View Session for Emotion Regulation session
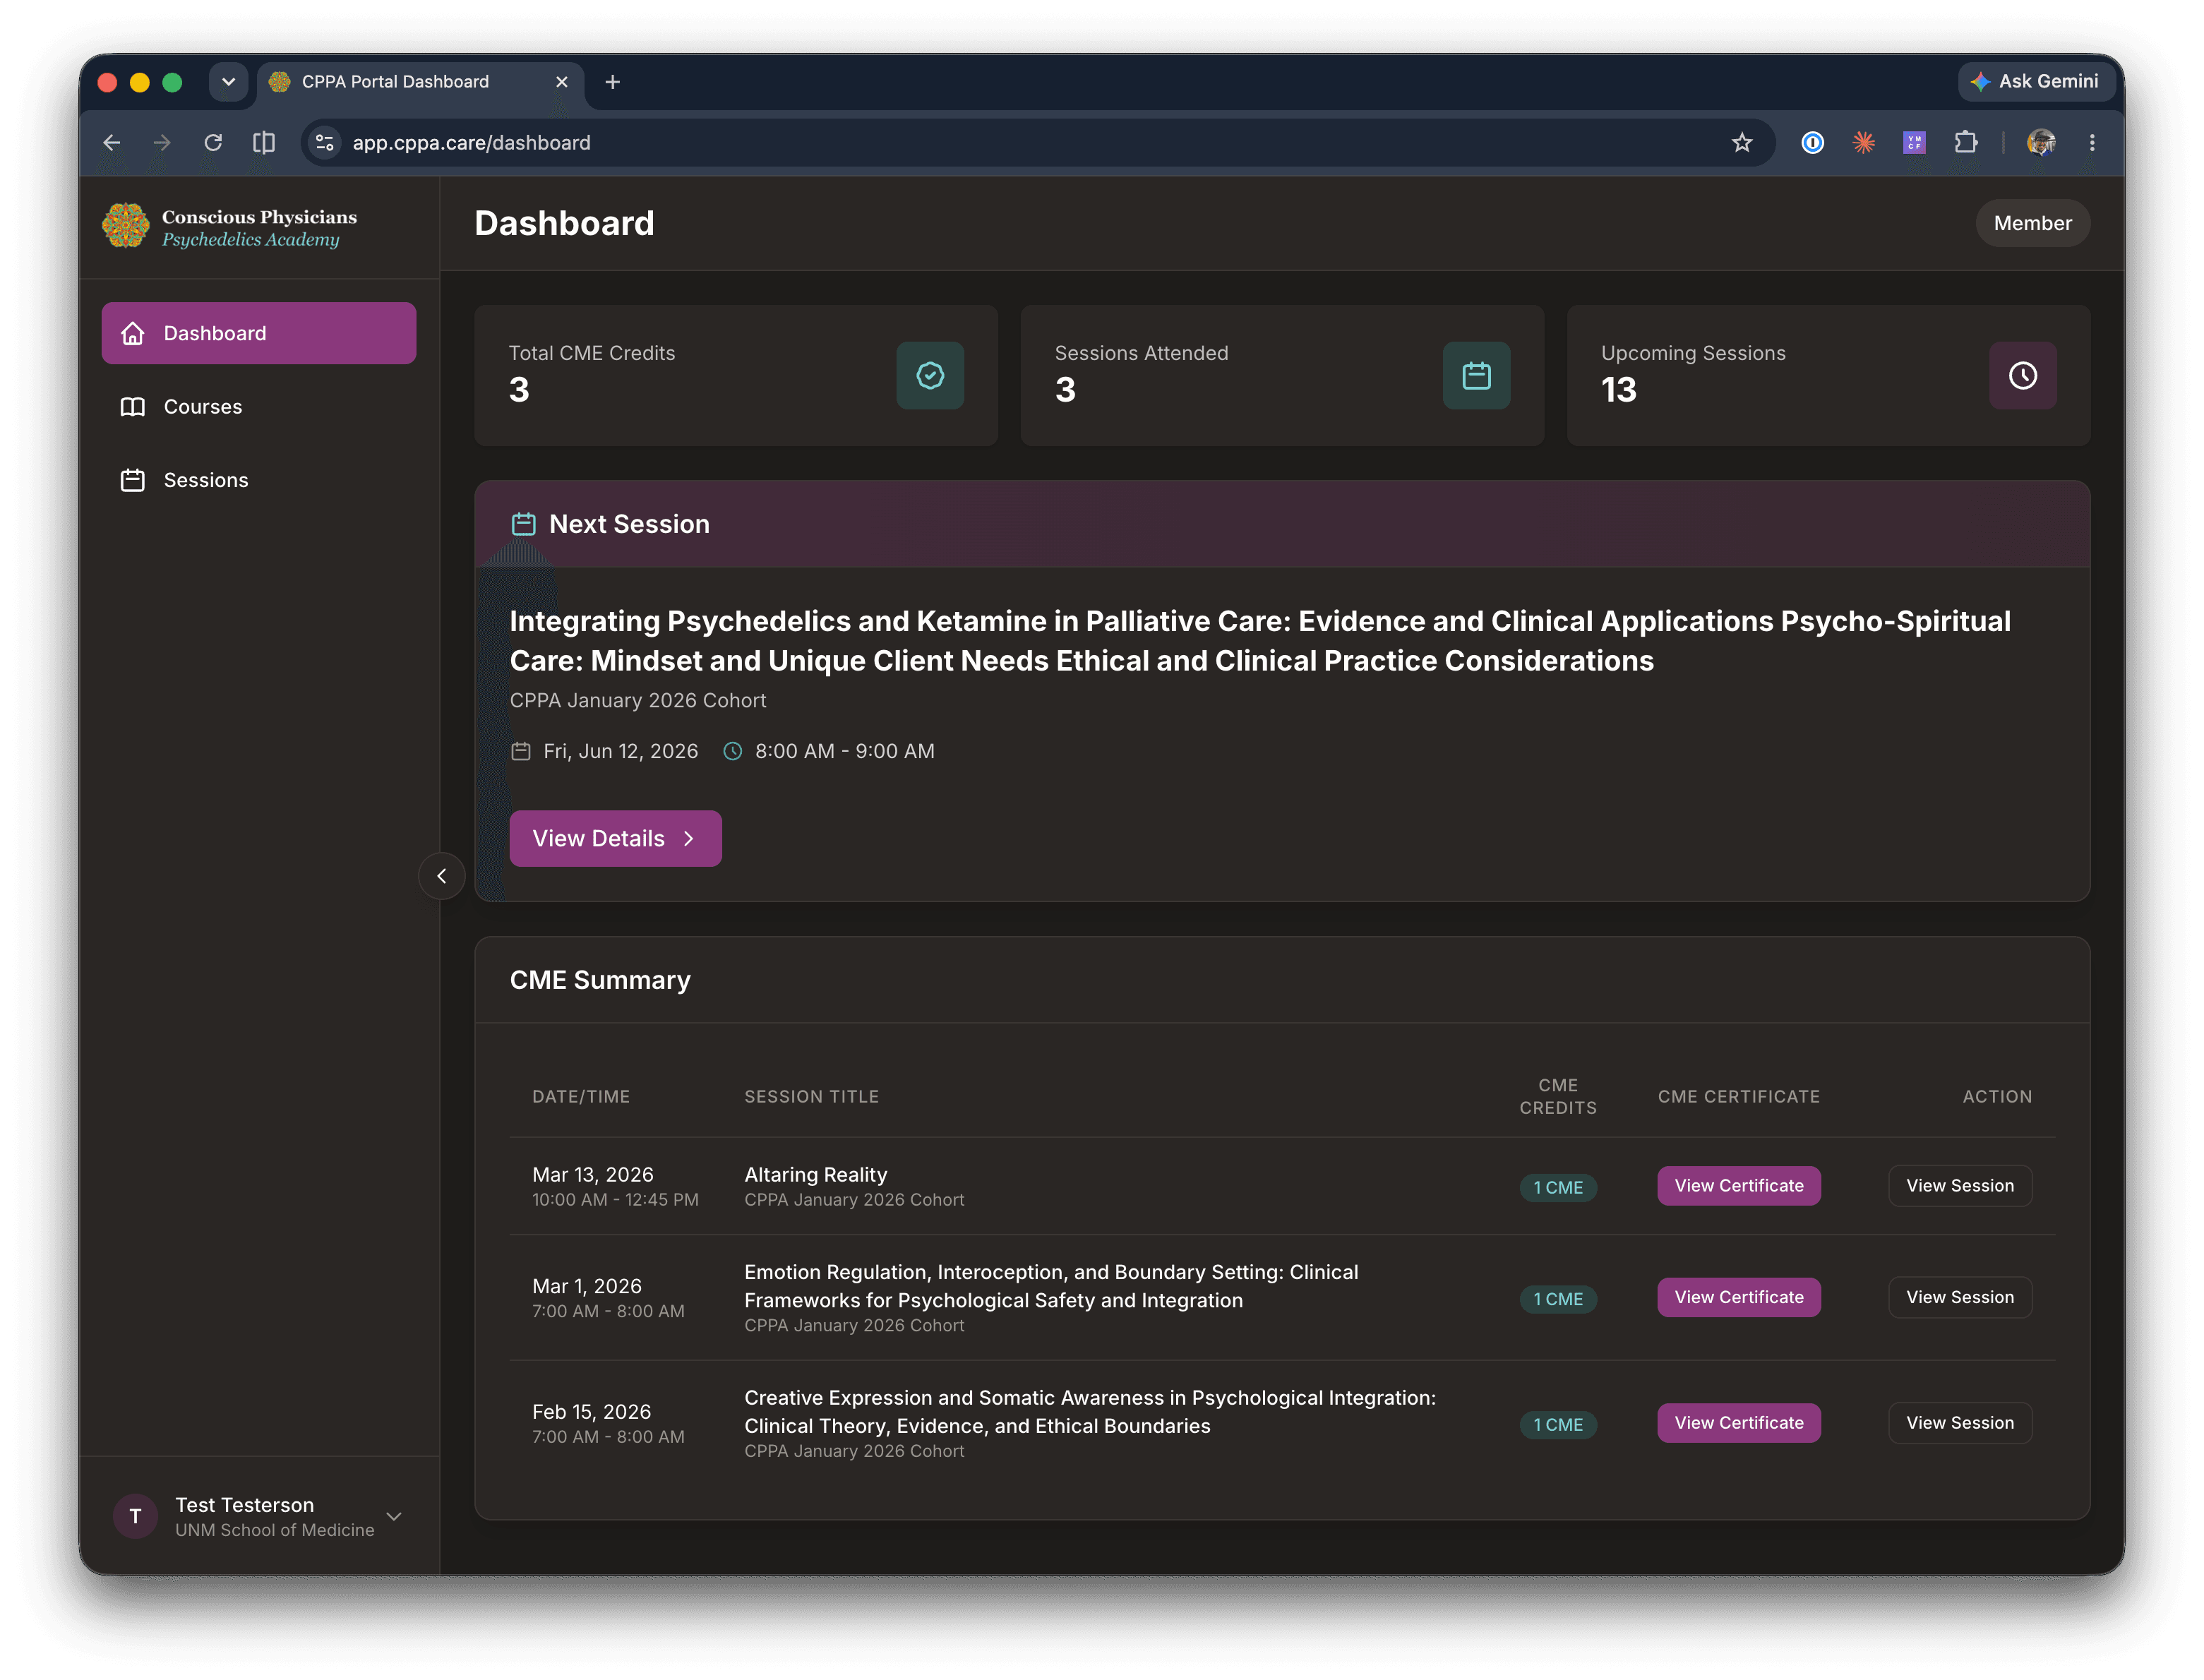Viewport: 2204px width, 1680px height. pyautogui.click(x=1959, y=1297)
